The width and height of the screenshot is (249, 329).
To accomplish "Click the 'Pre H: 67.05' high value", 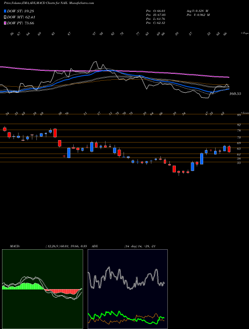I will (155, 15).
